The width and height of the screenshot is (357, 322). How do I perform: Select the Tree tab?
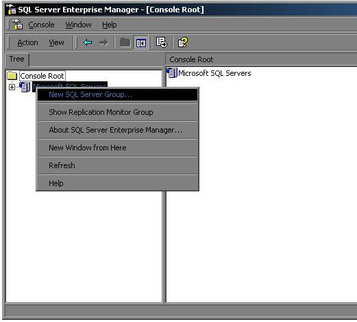[x=17, y=59]
